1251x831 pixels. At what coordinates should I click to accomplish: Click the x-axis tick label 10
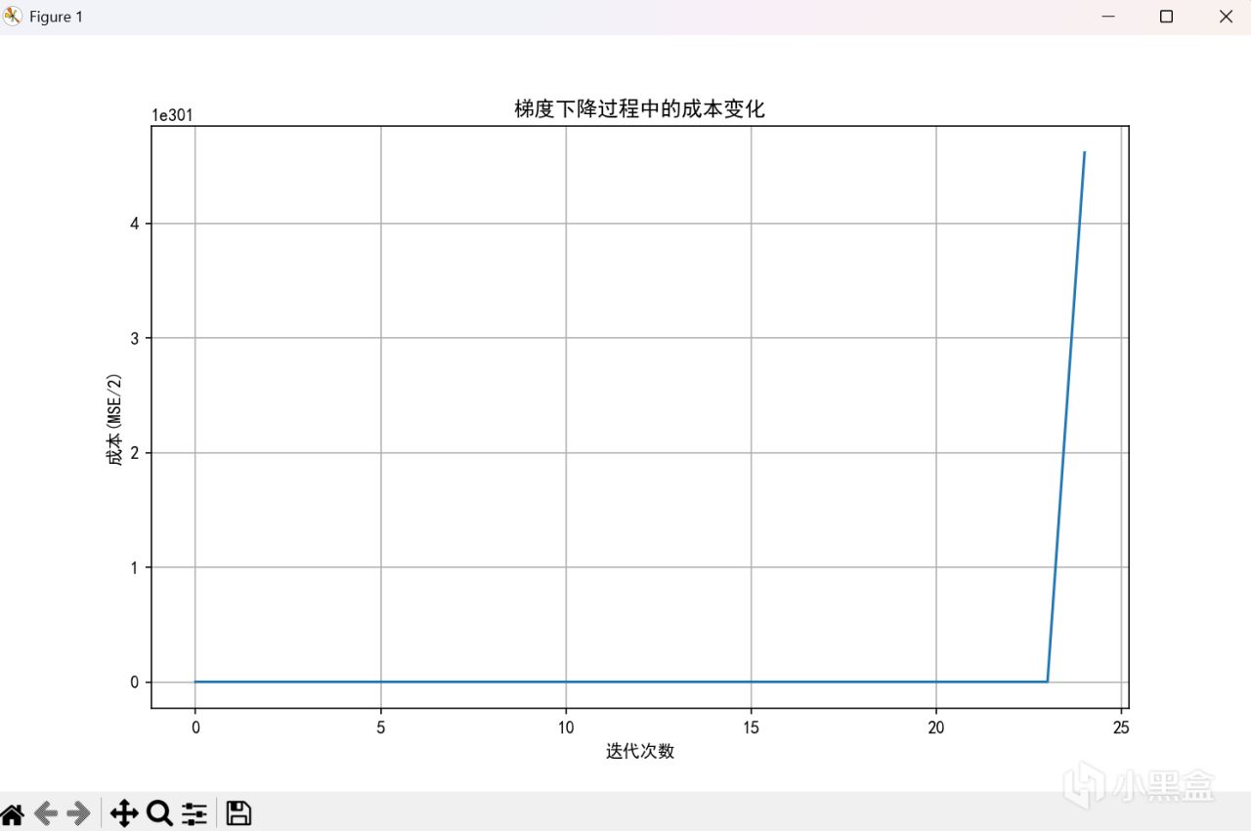(566, 727)
